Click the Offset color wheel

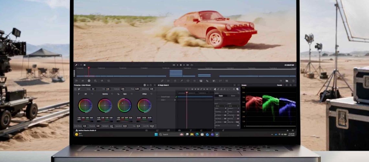(x=144, y=105)
